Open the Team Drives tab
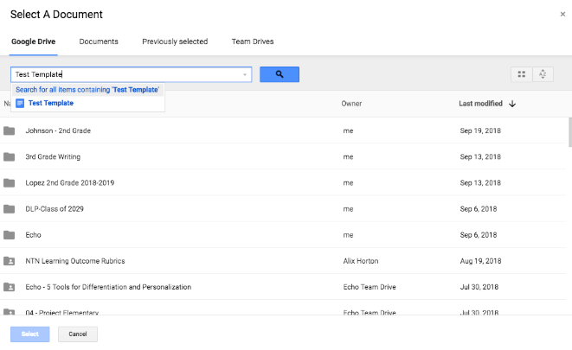The height and width of the screenshot is (350, 572). click(x=253, y=41)
